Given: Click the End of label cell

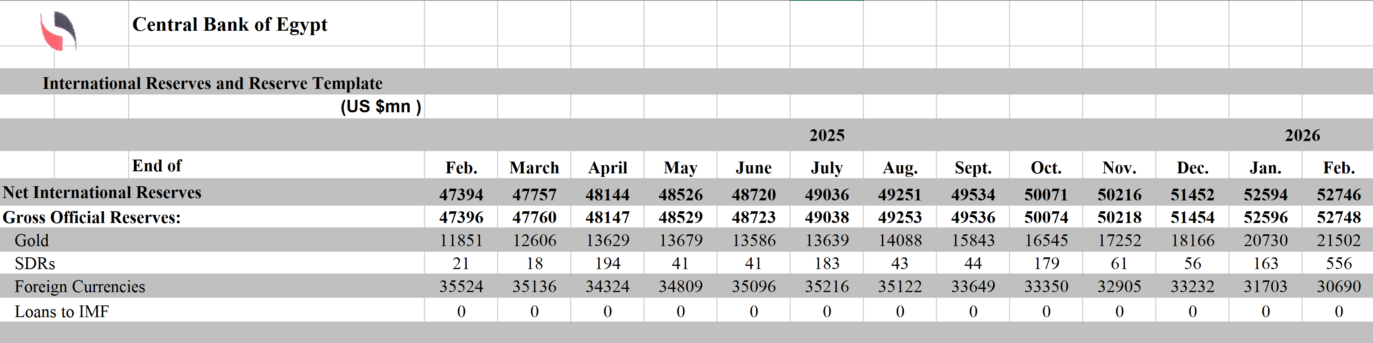Looking at the screenshot, I should point(157,166).
